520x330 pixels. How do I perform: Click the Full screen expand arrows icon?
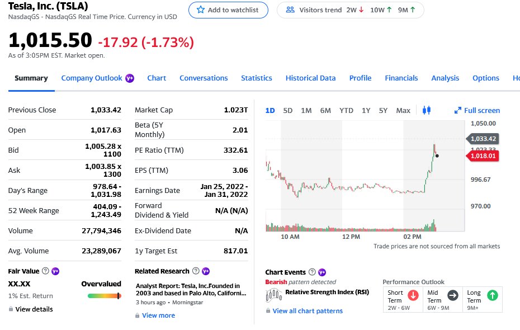click(x=457, y=110)
